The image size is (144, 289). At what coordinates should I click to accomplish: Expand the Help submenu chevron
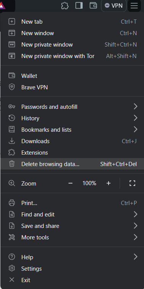(136, 257)
